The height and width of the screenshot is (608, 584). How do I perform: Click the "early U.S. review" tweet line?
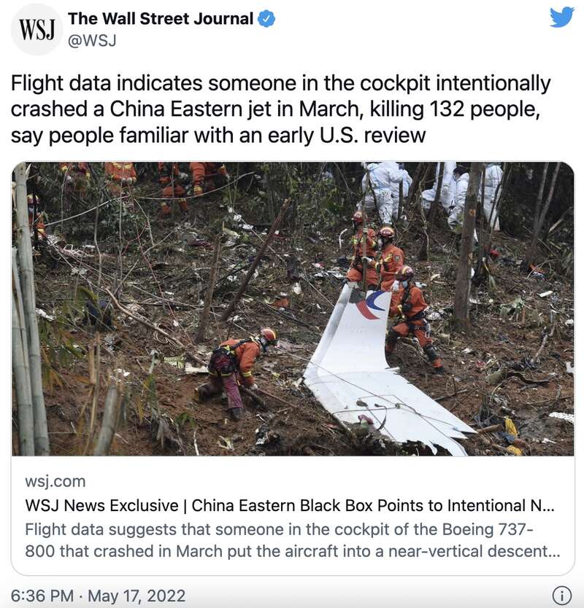[218, 136]
